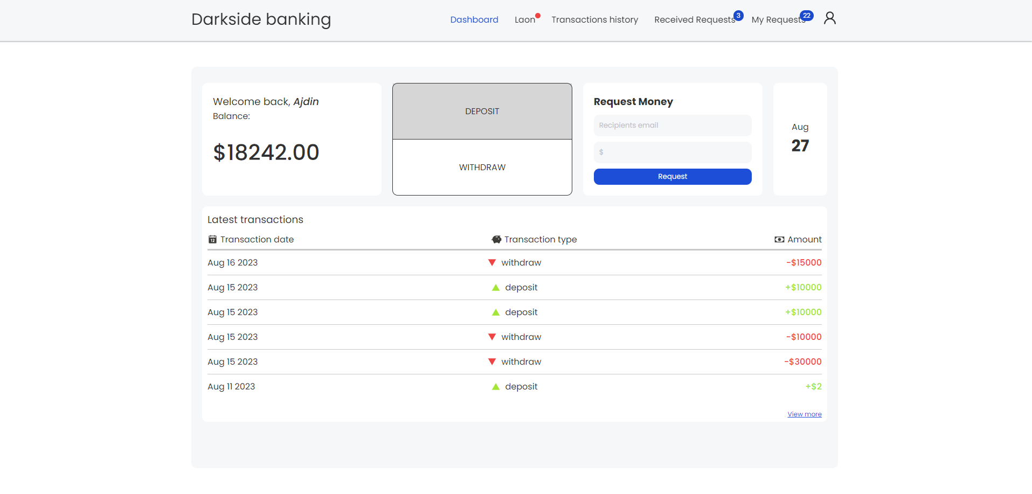
Task: Select the DEPOSIT panel
Action: click(482, 111)
